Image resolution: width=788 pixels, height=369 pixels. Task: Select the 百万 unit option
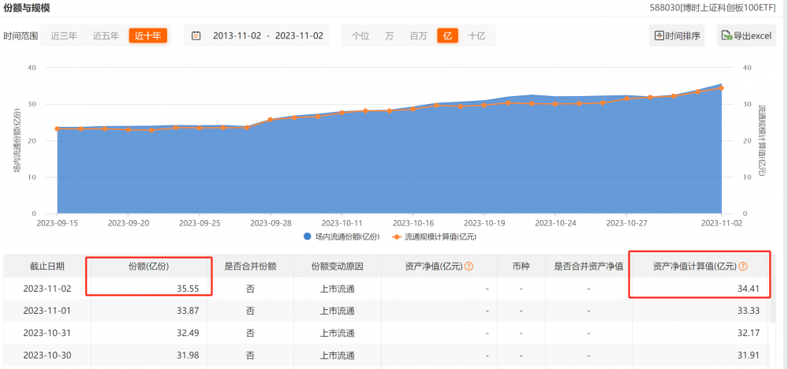pyautogui.click(x=418, y=35)
